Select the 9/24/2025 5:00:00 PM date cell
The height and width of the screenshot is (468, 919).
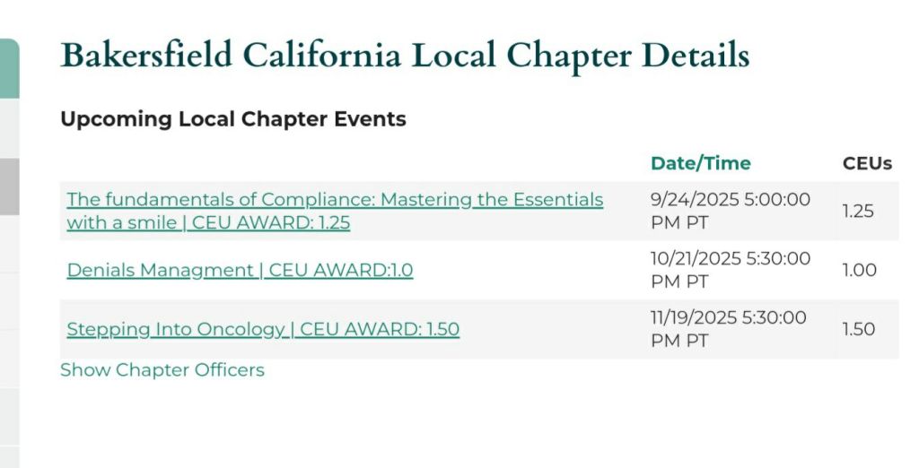click(730, 211)
